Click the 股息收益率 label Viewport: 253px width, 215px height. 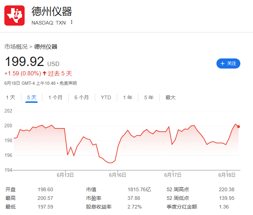point(99,207)
